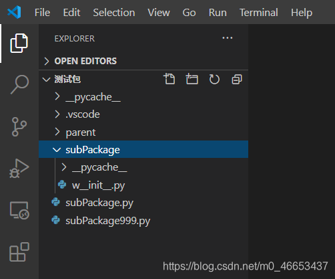Open the Help menu
Viewport: 335px width, 279px height.
pos(302,13)
